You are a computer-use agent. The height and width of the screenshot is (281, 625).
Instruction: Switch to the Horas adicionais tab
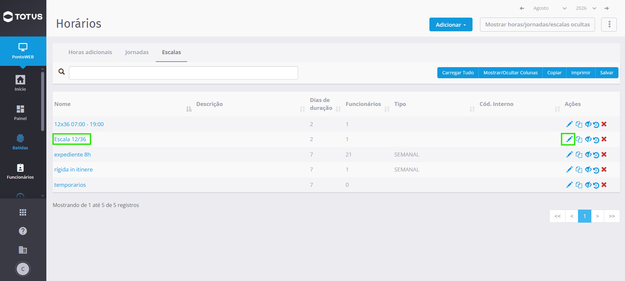pyautogui.click(x=90, y=52)
